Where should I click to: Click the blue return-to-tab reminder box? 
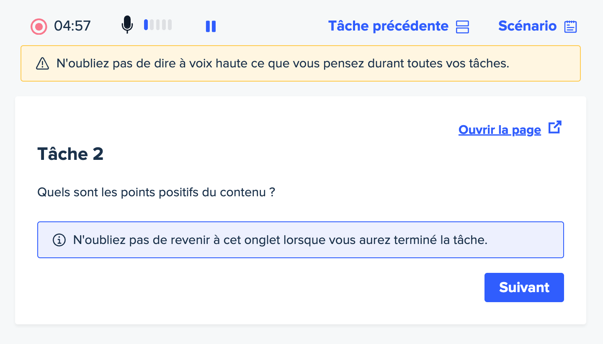point(301,240)
